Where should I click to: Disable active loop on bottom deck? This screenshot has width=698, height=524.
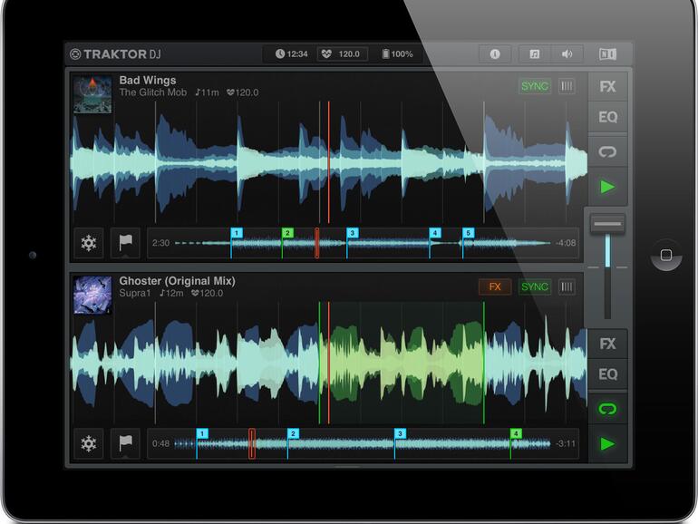607,409
